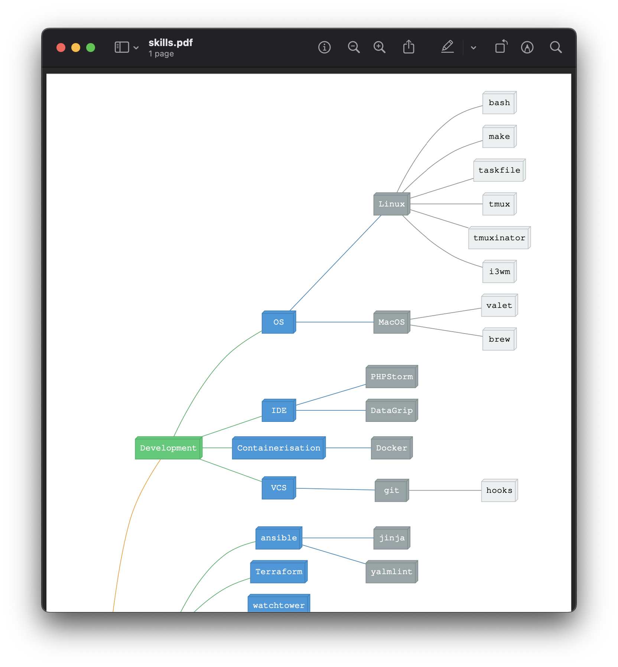Select the Containerisation node
This screenshot has width=618, height=667.
[279, 448]
